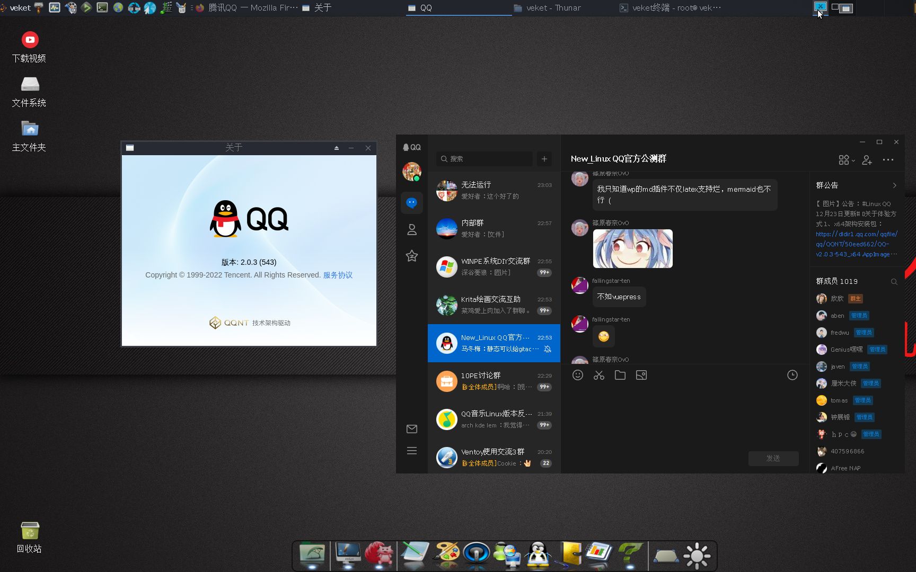The image size is (916, 572).
Task: Open the 回收站 trash desktop icon
Action: point(29,538)
